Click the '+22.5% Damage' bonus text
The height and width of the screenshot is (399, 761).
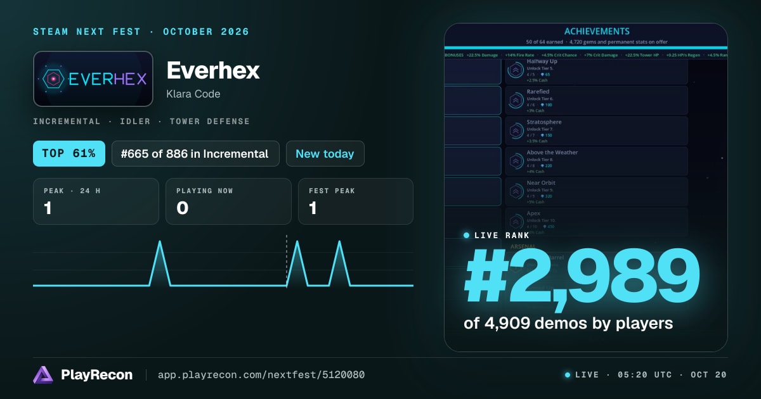pos(482,55)
